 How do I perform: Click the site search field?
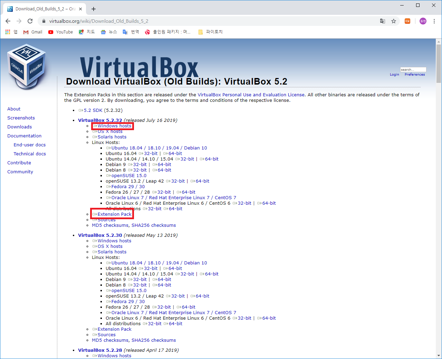(x=413, y=69)
